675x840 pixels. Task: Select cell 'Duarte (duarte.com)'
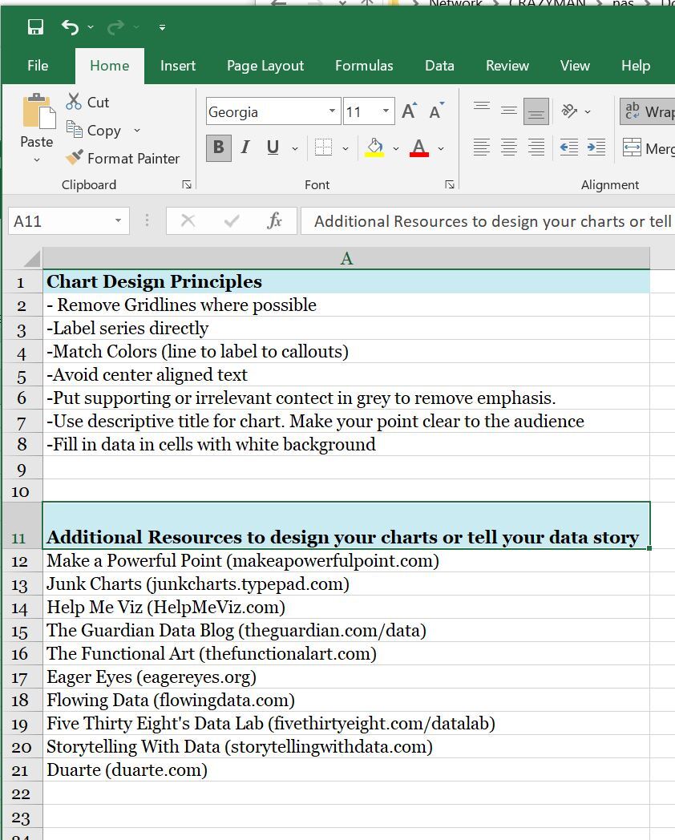point(346,769)
